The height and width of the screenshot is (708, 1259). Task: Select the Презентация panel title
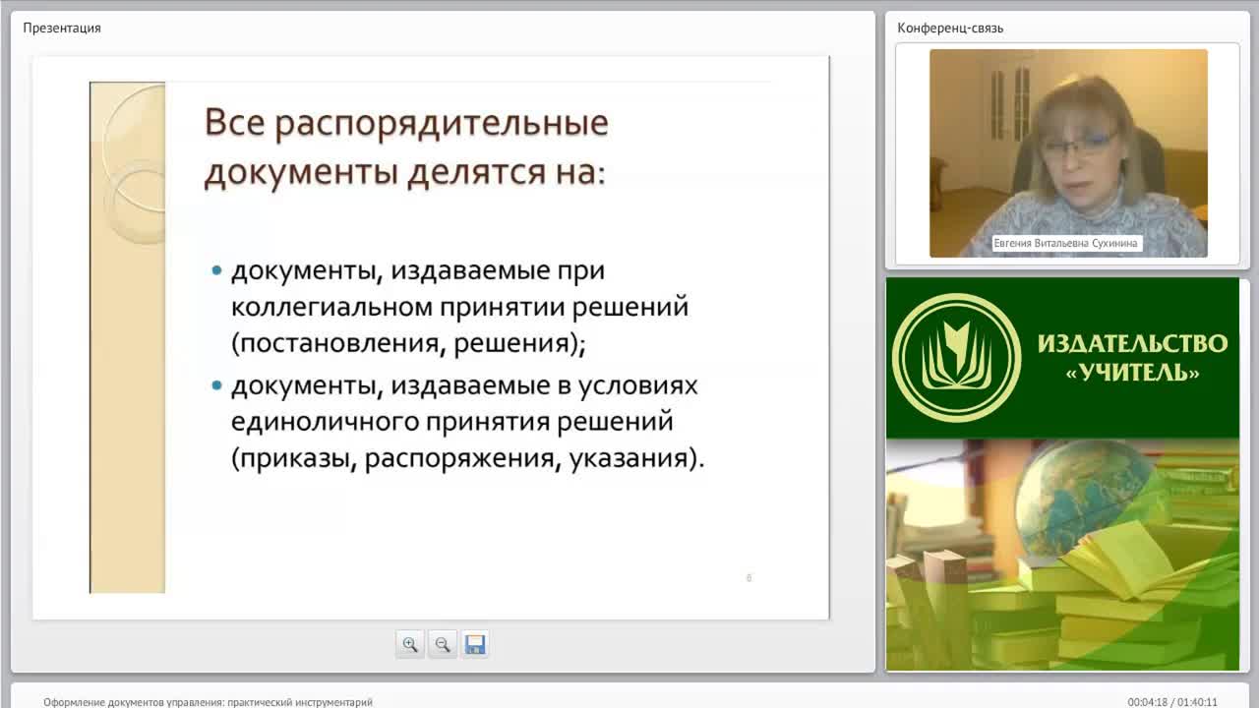(x=62, y=28)
